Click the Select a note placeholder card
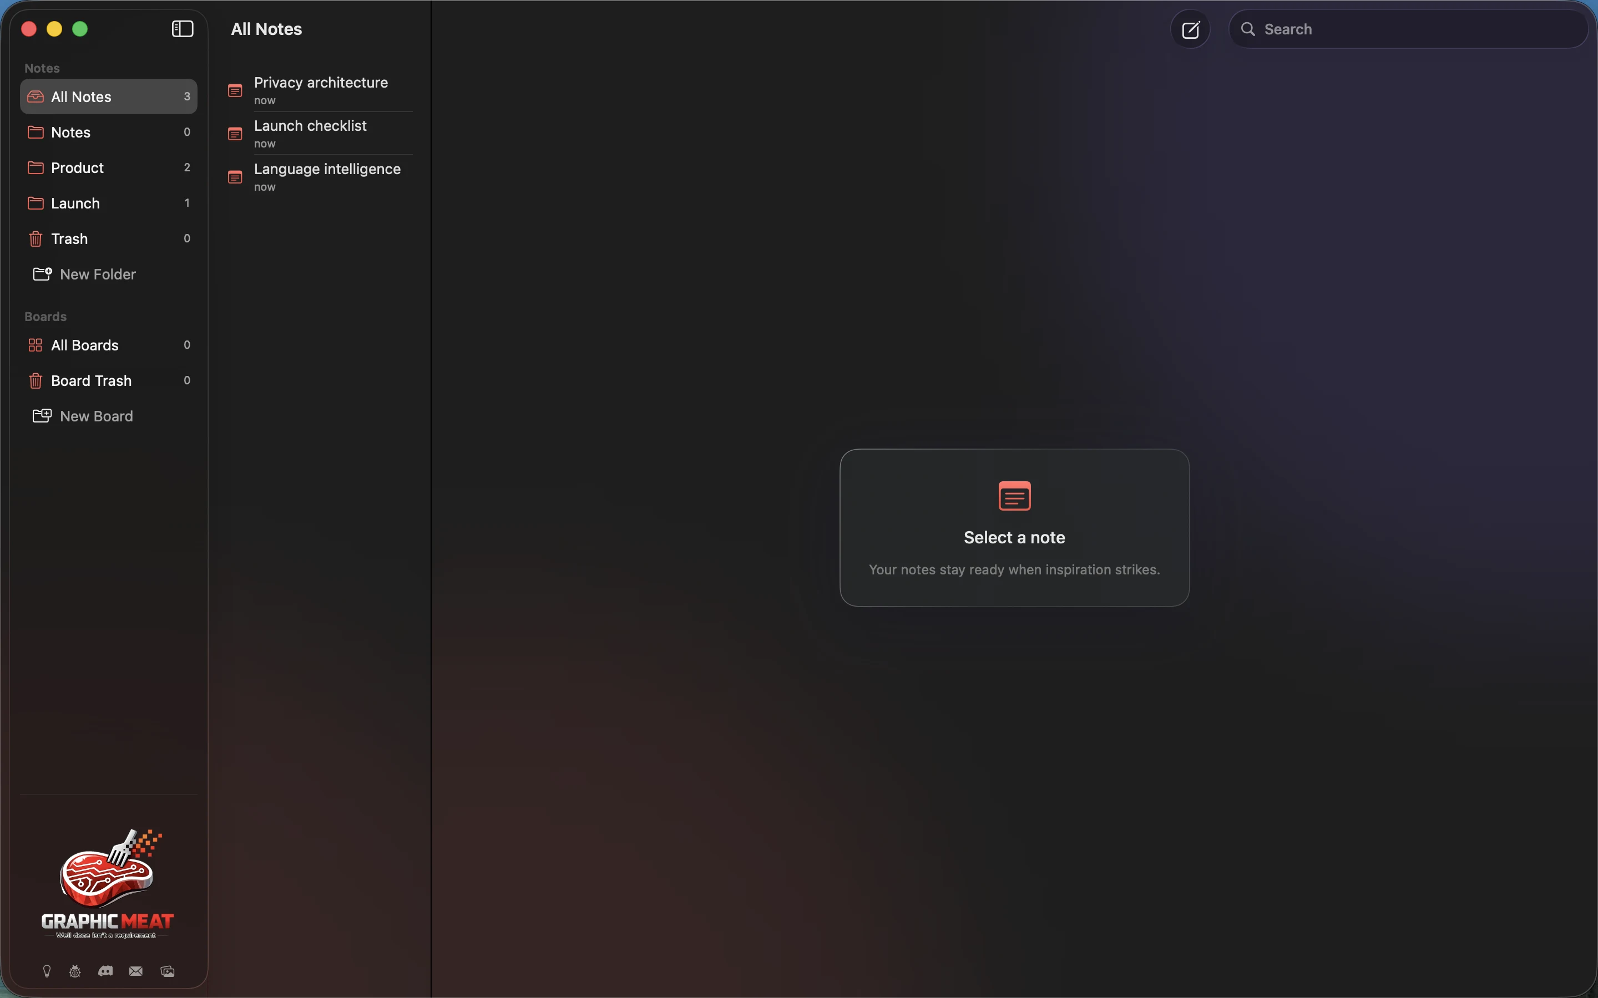This screenshot has height=998, width=1598. click(x=1014, y=527)
